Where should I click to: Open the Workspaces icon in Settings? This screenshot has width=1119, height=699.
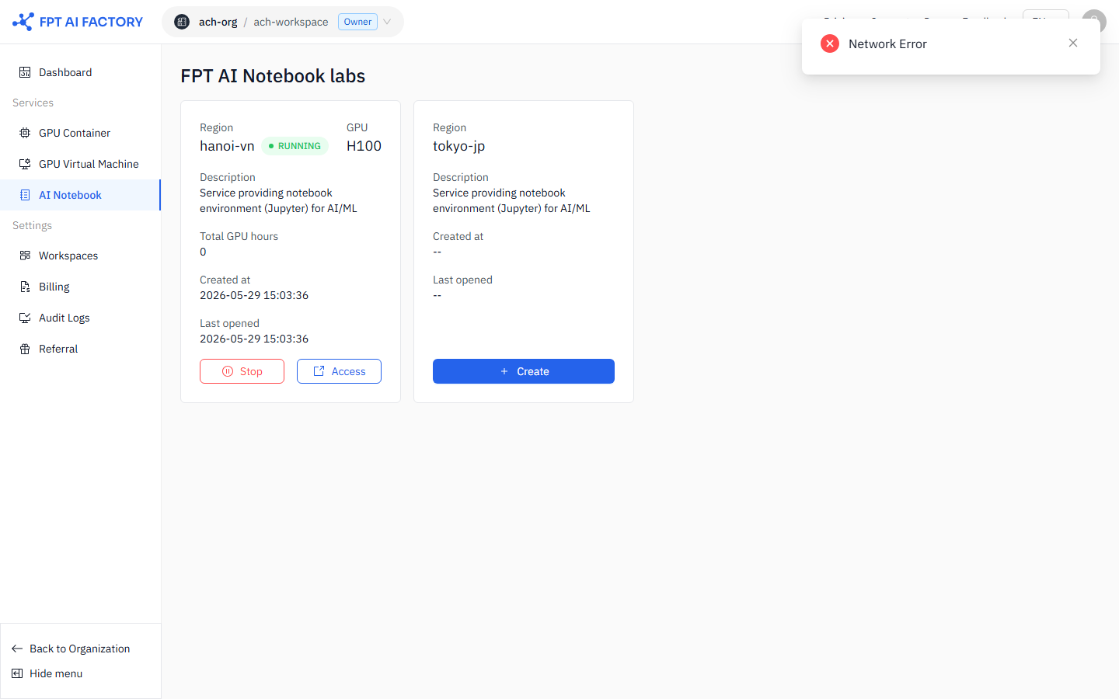[25, 256]
